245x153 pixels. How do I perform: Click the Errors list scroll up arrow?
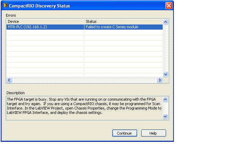(165, 22)
